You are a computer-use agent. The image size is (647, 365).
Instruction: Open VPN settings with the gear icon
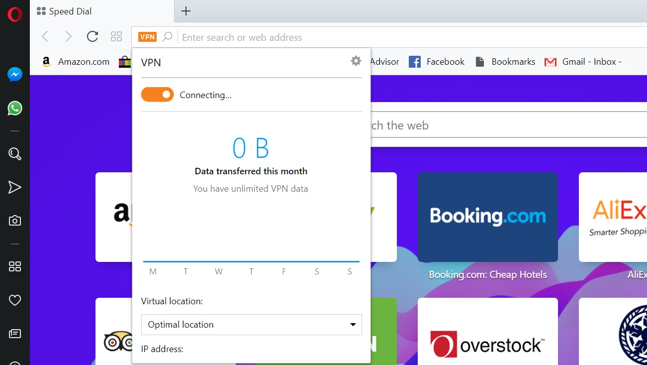pyautogui.click(x=356, y=61)
